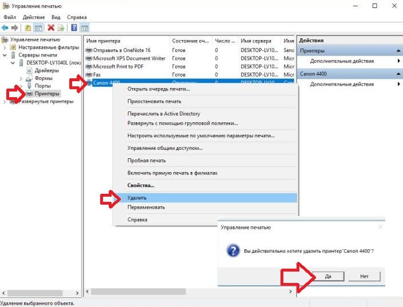Click the Microsoft Print to PDF printer icon

(89, 66)
